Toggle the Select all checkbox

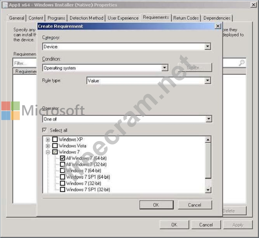(x=44, y=130)
